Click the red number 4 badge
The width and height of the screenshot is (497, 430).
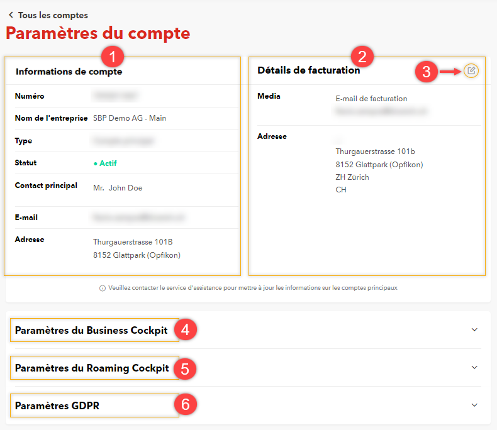click(x=185, y=329)
